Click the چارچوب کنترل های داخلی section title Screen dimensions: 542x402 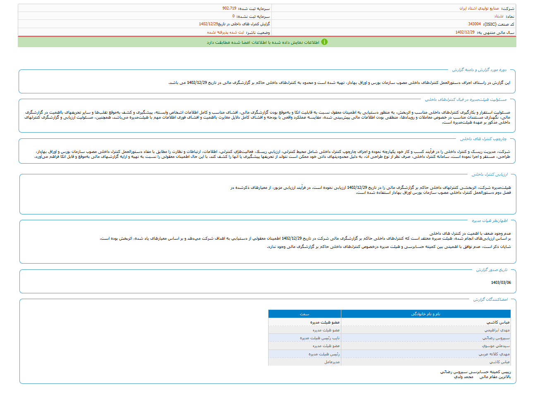coord(483,139)
